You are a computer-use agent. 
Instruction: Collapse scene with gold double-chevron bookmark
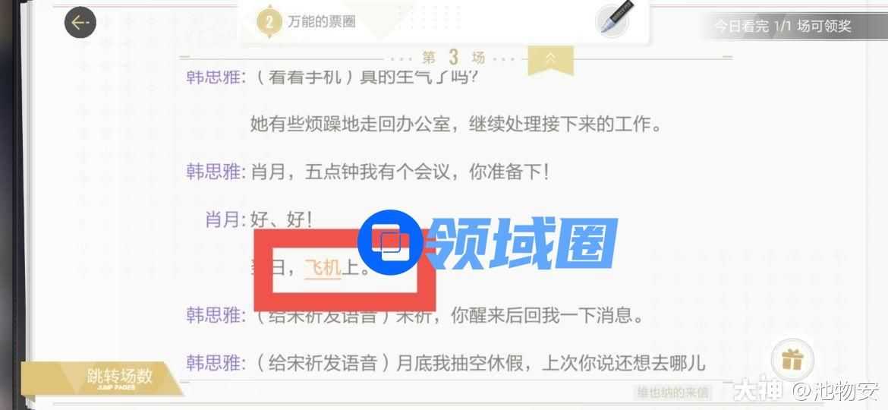(x=550, y=59)
